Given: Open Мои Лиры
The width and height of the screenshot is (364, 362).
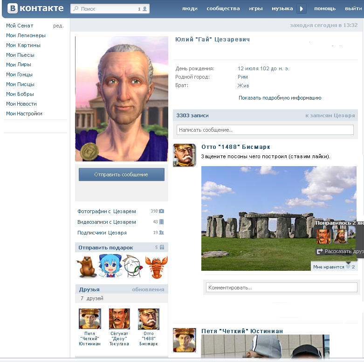Looking at the screenshot, I should pyautogui.click(x=19, y=65).
